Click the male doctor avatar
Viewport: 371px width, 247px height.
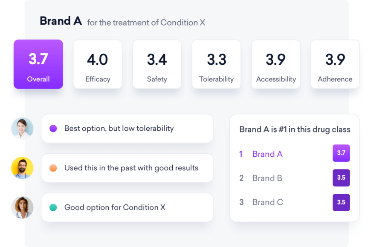pyautogui.click(x=22, y=168)
